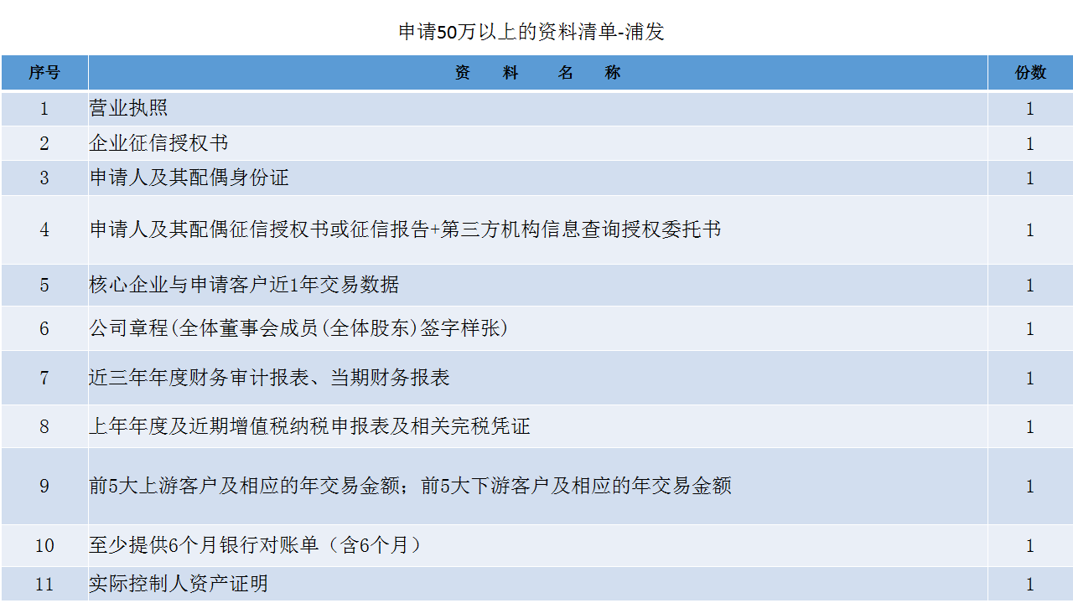1073x603 pixels.
Task: Click sequence number 4 cell
Action: pyautogui.click(x=44, y=230)
